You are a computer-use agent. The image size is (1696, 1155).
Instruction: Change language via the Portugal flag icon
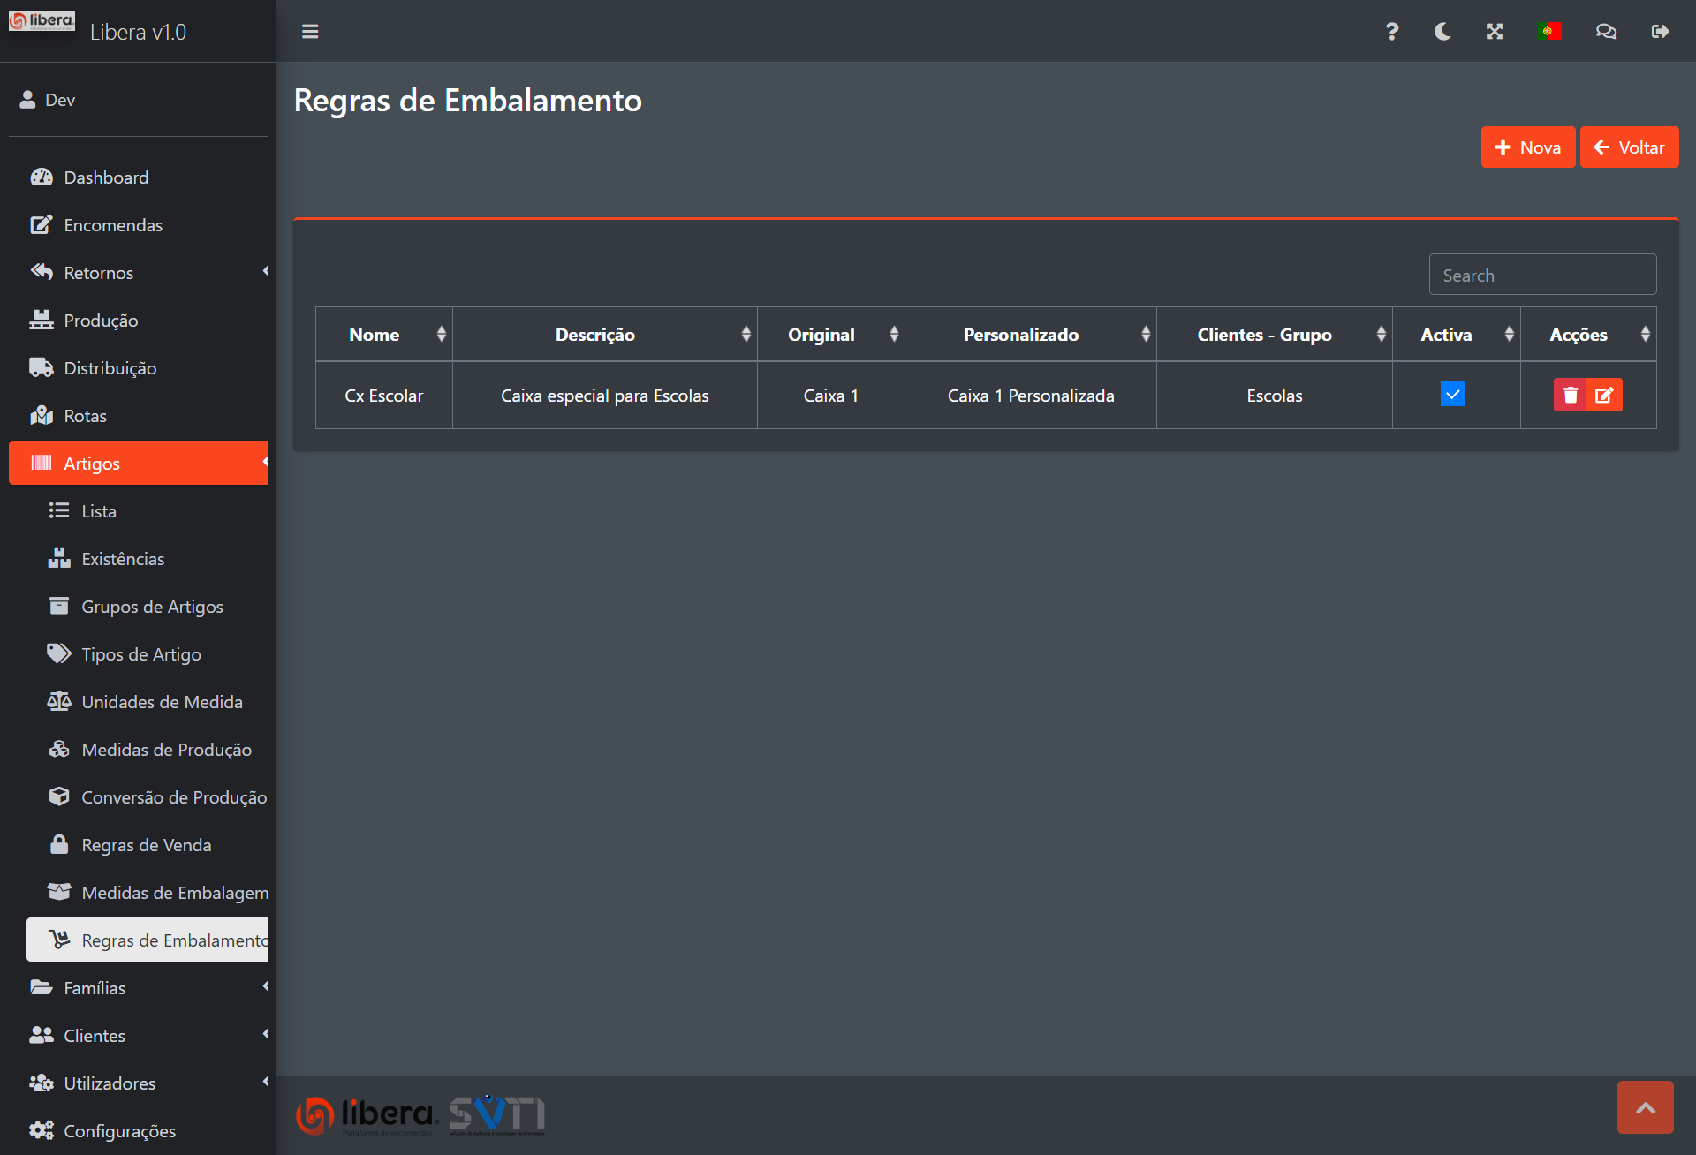click(1549, 32)
